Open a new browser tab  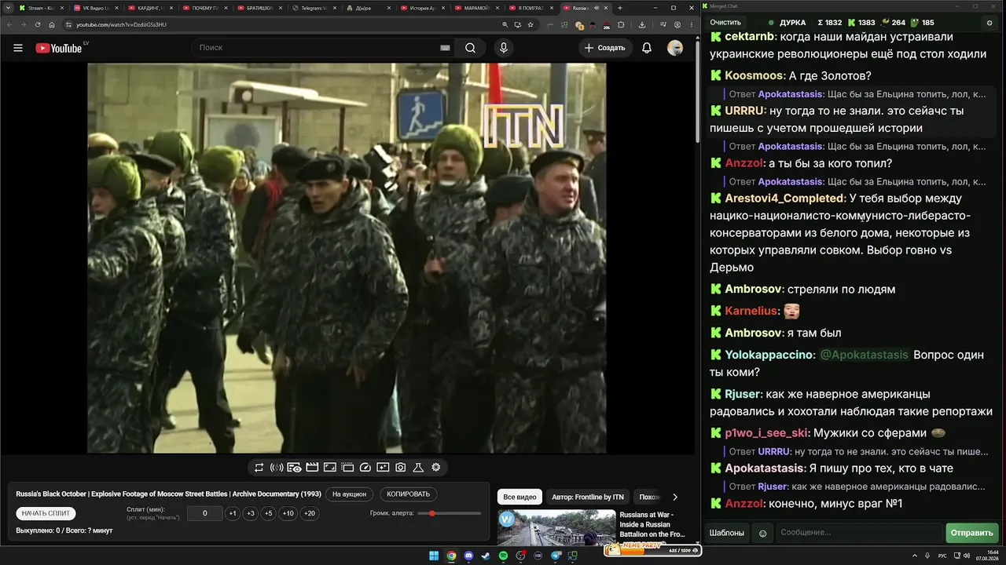[x=620, y=8]
